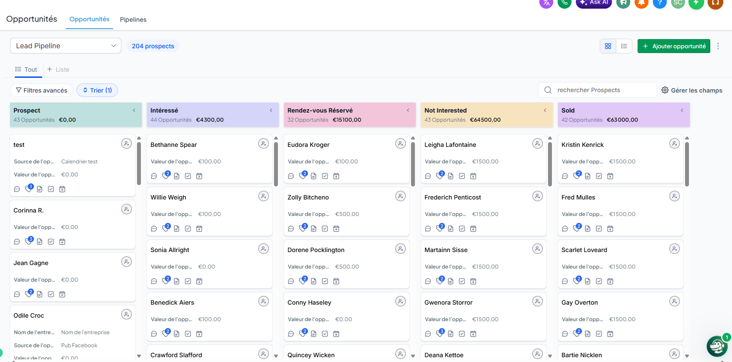Image resolution: width=732 pixels, height=362 pixels.
Task: Open calendar icon on Gay Overton card
Action: (610, 334)
